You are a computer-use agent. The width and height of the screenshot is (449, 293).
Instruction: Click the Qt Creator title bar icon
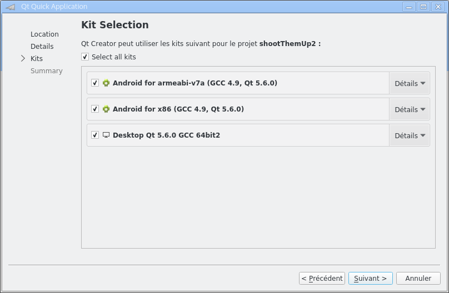coord(10,7)
